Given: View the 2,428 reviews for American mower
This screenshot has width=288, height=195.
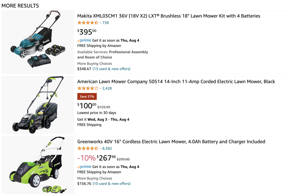Looking at the screenshot, I should click(x=107, y=88).
